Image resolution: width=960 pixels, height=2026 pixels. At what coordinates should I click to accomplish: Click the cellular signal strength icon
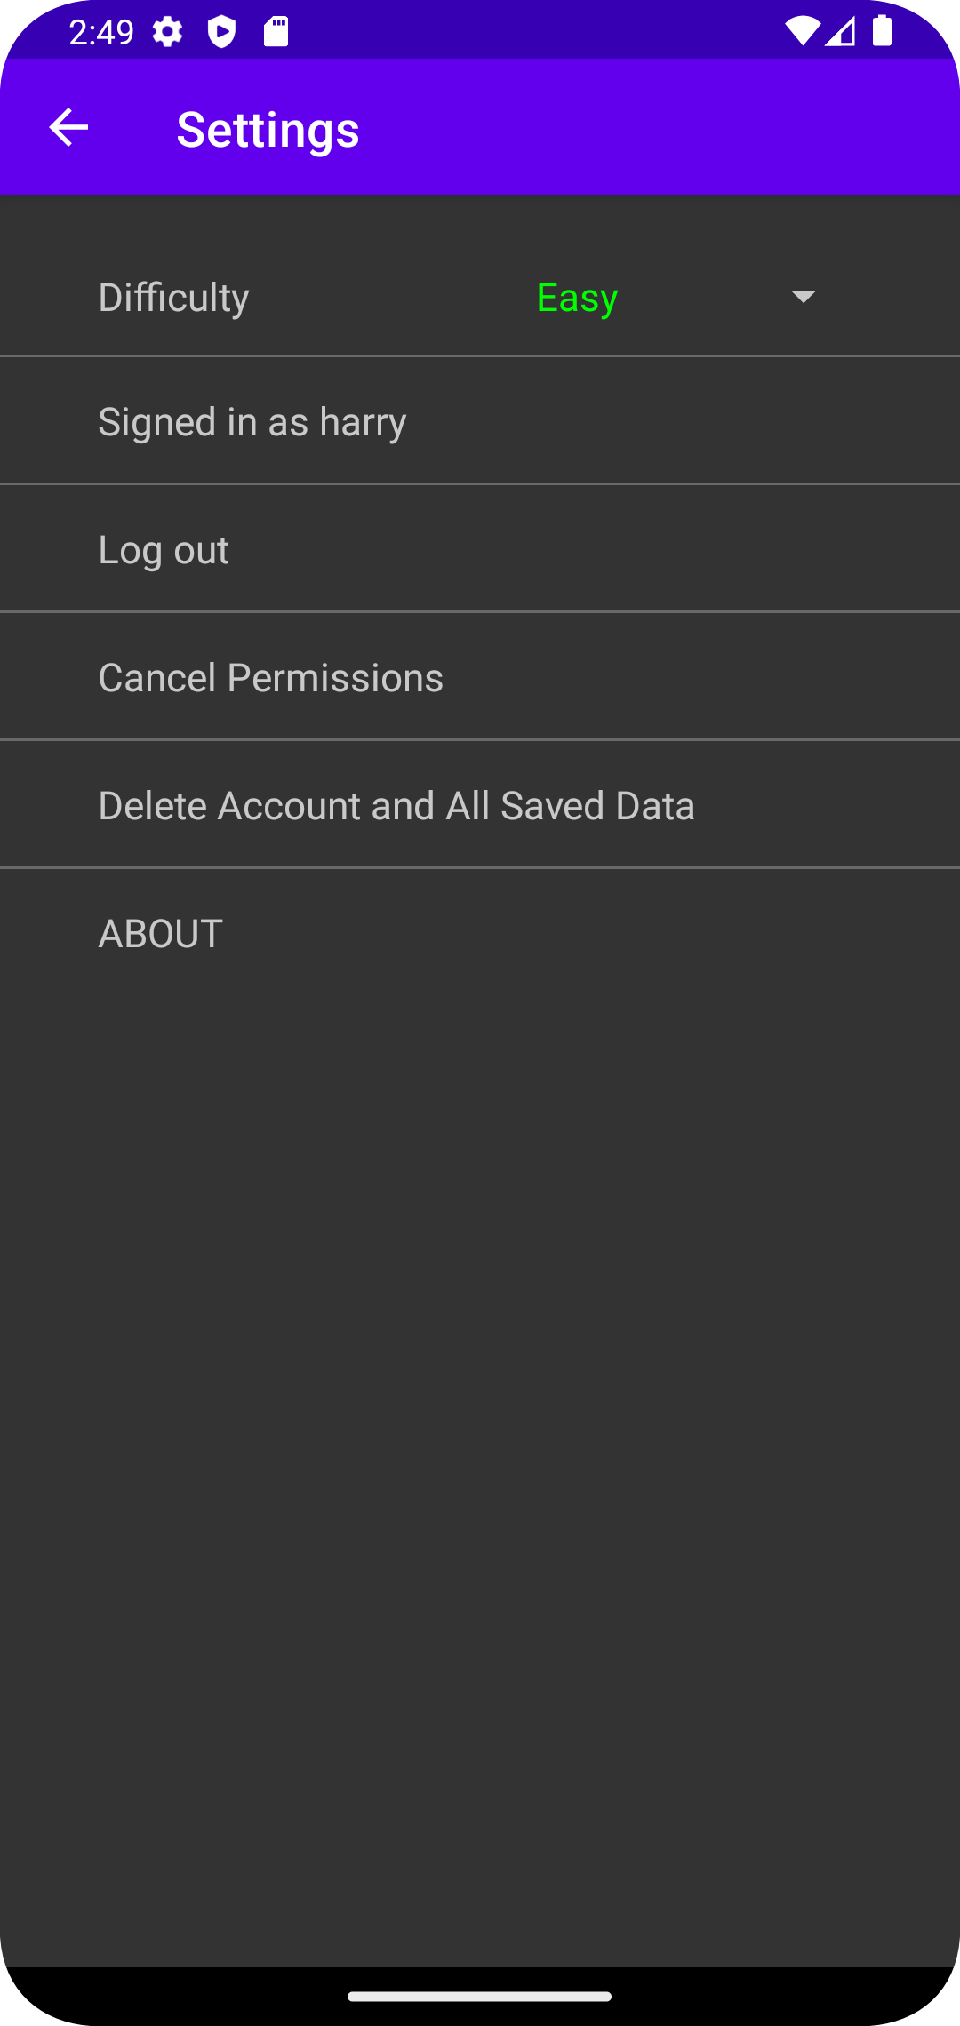pyautogui.click(x=840, y=32)
